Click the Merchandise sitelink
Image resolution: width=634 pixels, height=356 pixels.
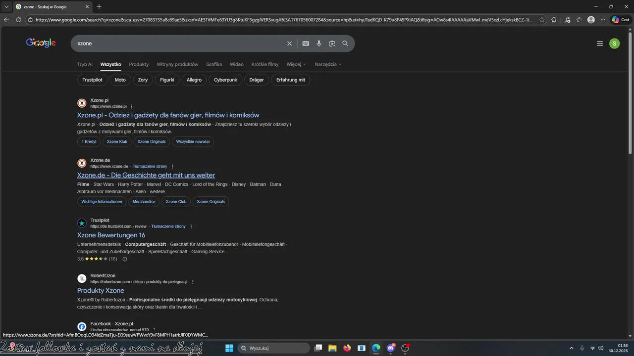point(144,202)
